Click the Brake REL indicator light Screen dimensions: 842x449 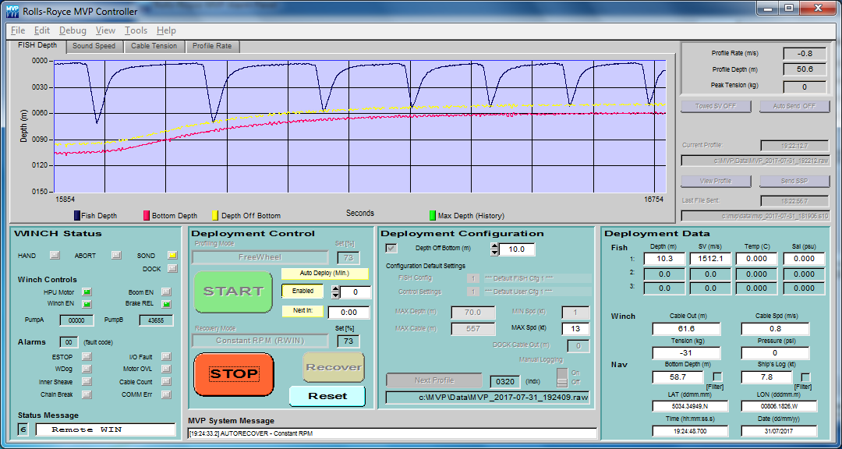click(x=166, y=304)
